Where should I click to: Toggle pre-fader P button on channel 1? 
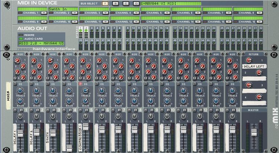click(x=15, y=78)
